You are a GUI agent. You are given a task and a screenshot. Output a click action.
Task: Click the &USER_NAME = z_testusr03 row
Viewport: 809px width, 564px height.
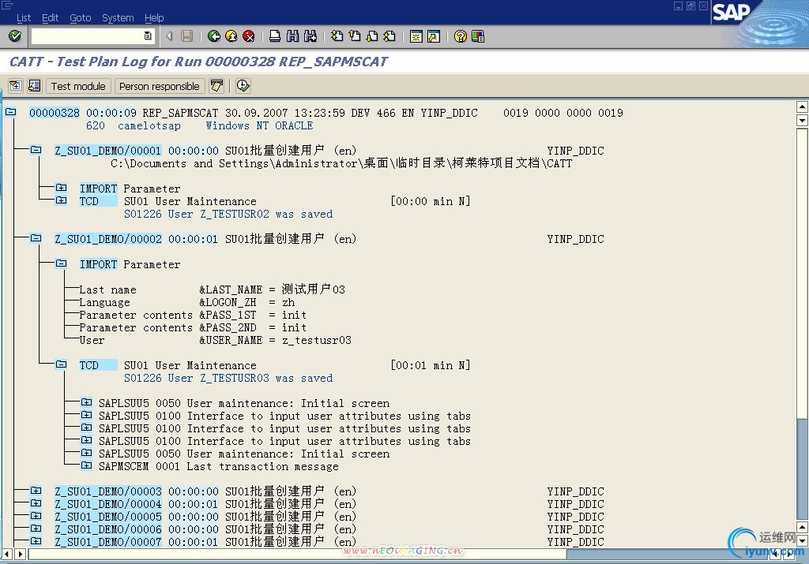point(215,341)
